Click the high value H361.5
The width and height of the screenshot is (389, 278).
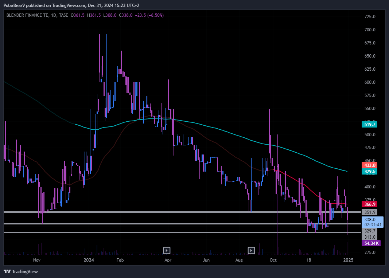(94, 15)
